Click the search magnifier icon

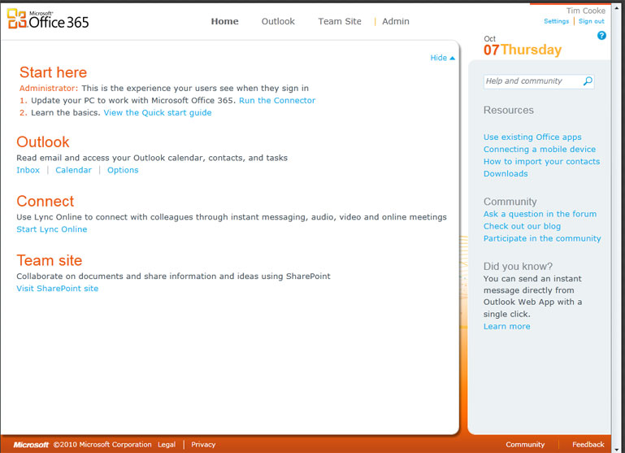588,81
